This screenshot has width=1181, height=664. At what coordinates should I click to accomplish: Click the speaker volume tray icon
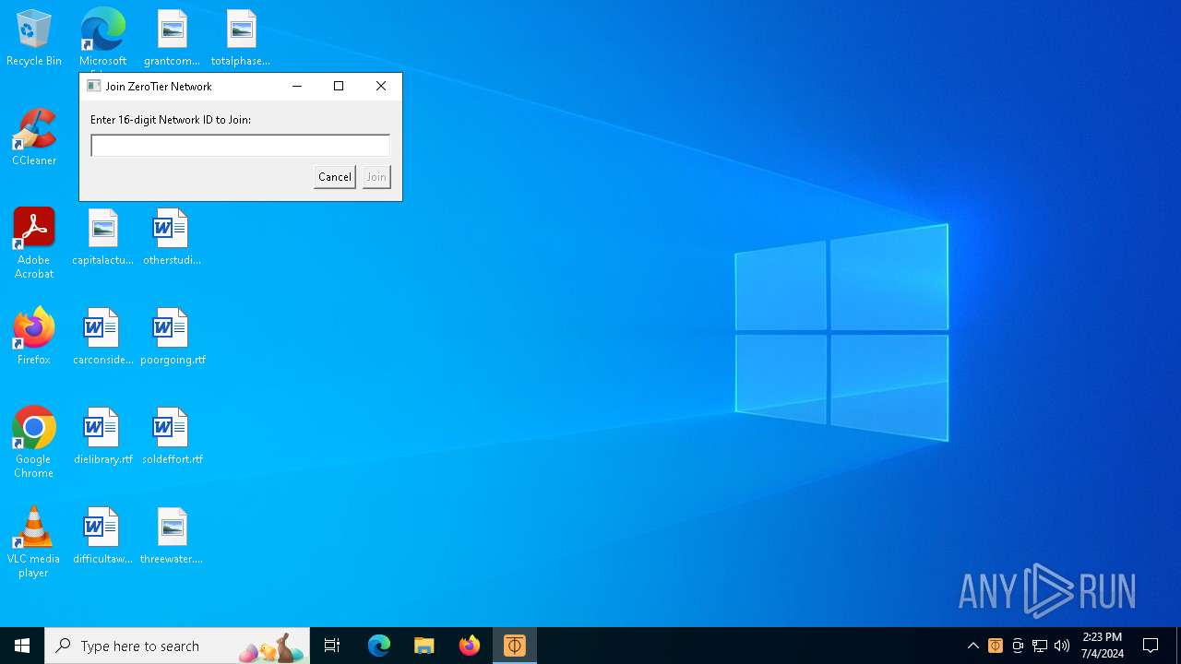pyautogui.click(x=1062, y=646)
